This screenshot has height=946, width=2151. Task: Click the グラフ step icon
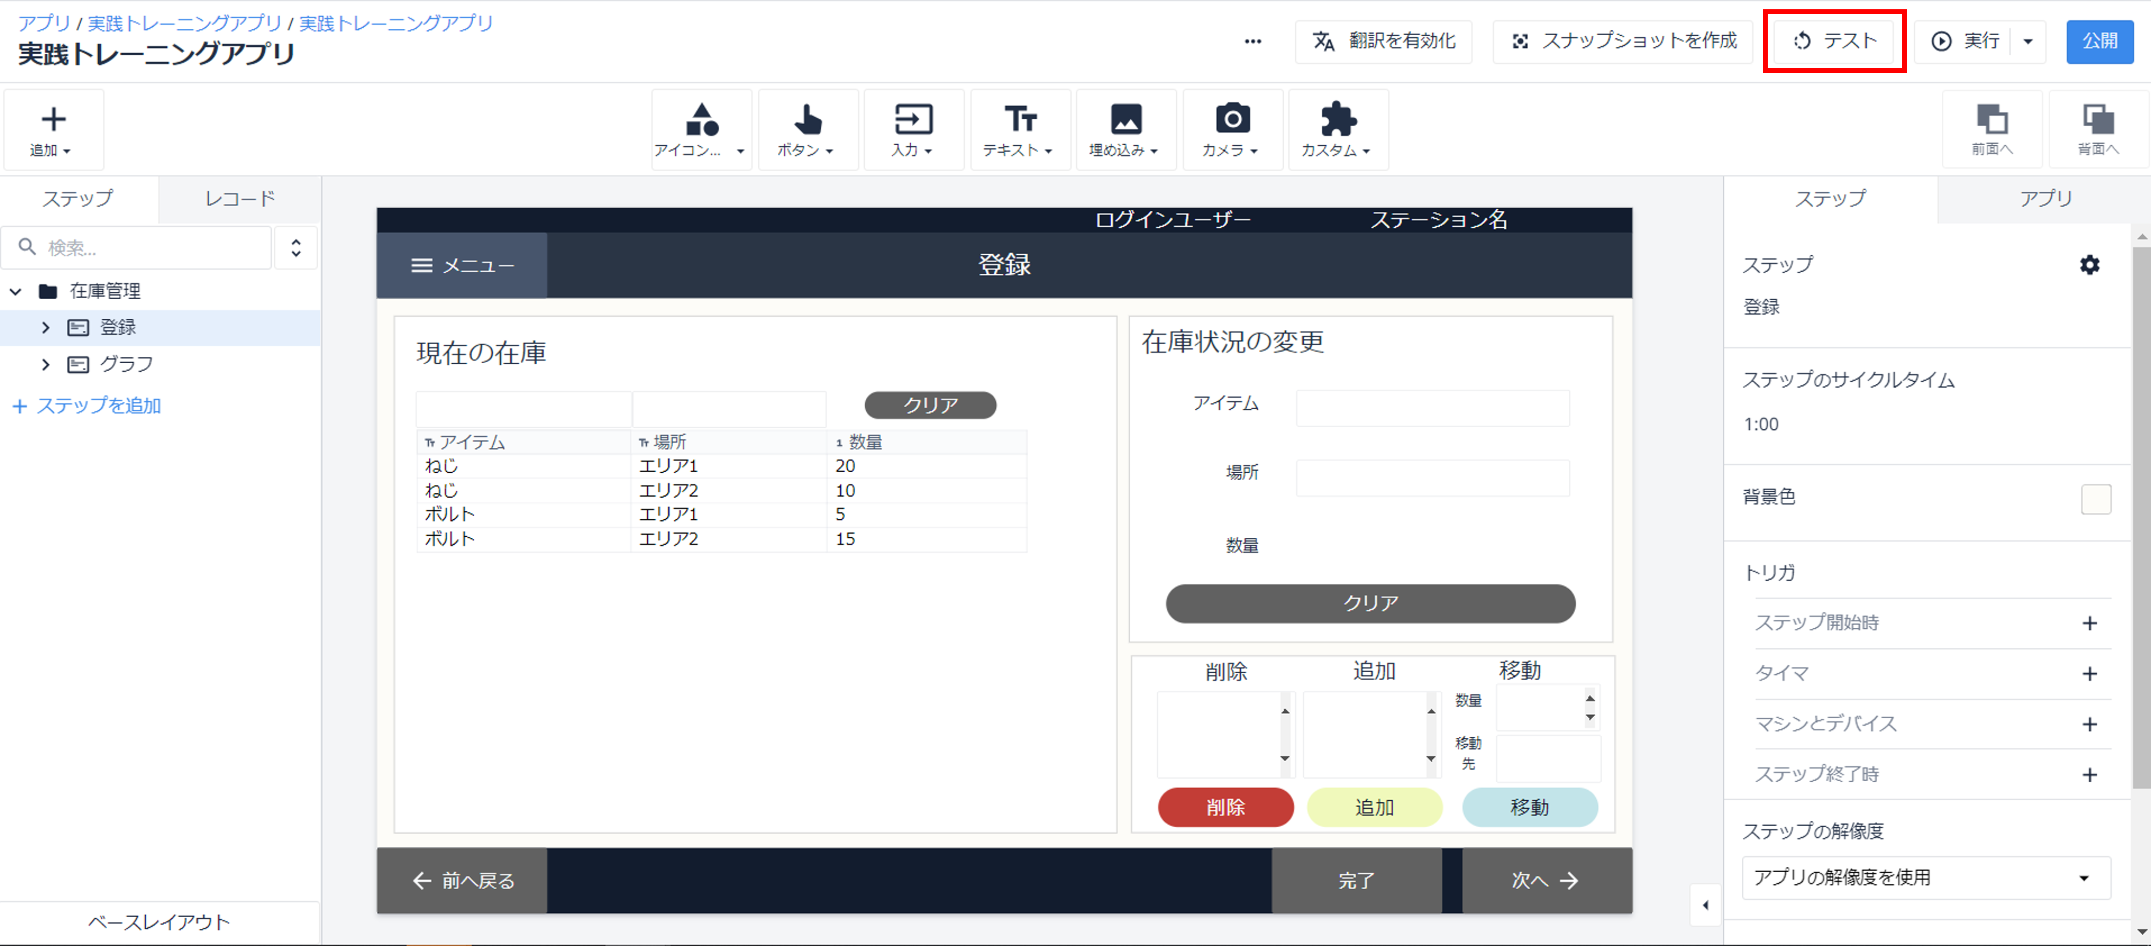coord(78,364)
